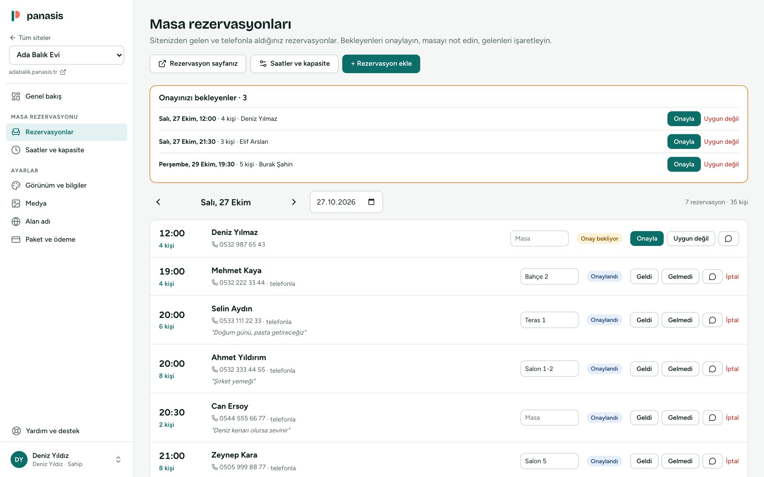Click the phone icon next to 0533 111 22 33
764x477 pixels.
point(215,320)
